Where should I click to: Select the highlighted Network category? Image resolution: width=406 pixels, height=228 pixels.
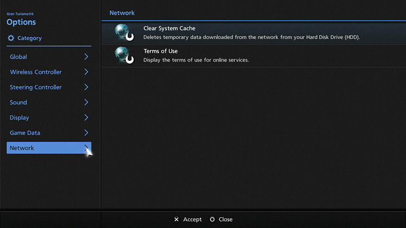[23, 148]
